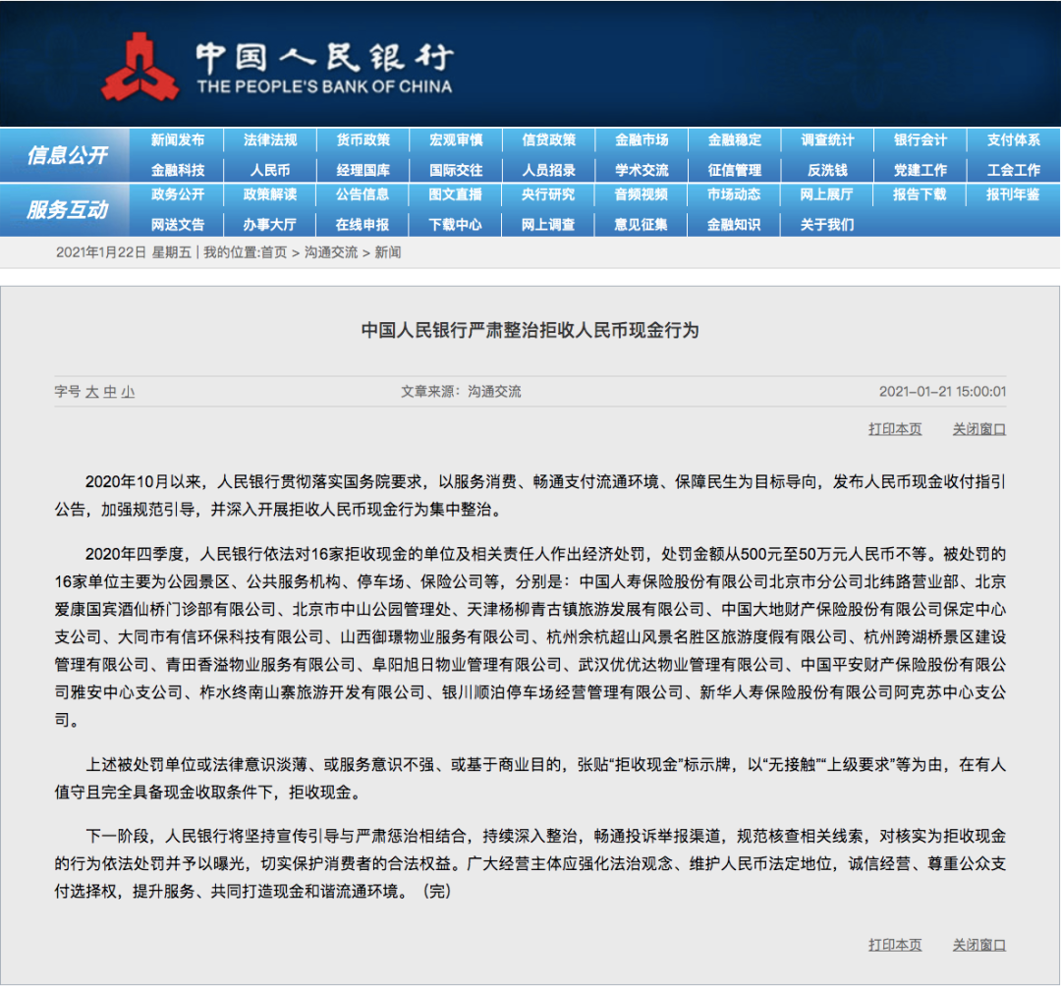Image resolution: width=1061 pixels, height=987 pixels.
Task: Click the People's Bank of China logo
Action: (x=144, y=65)
